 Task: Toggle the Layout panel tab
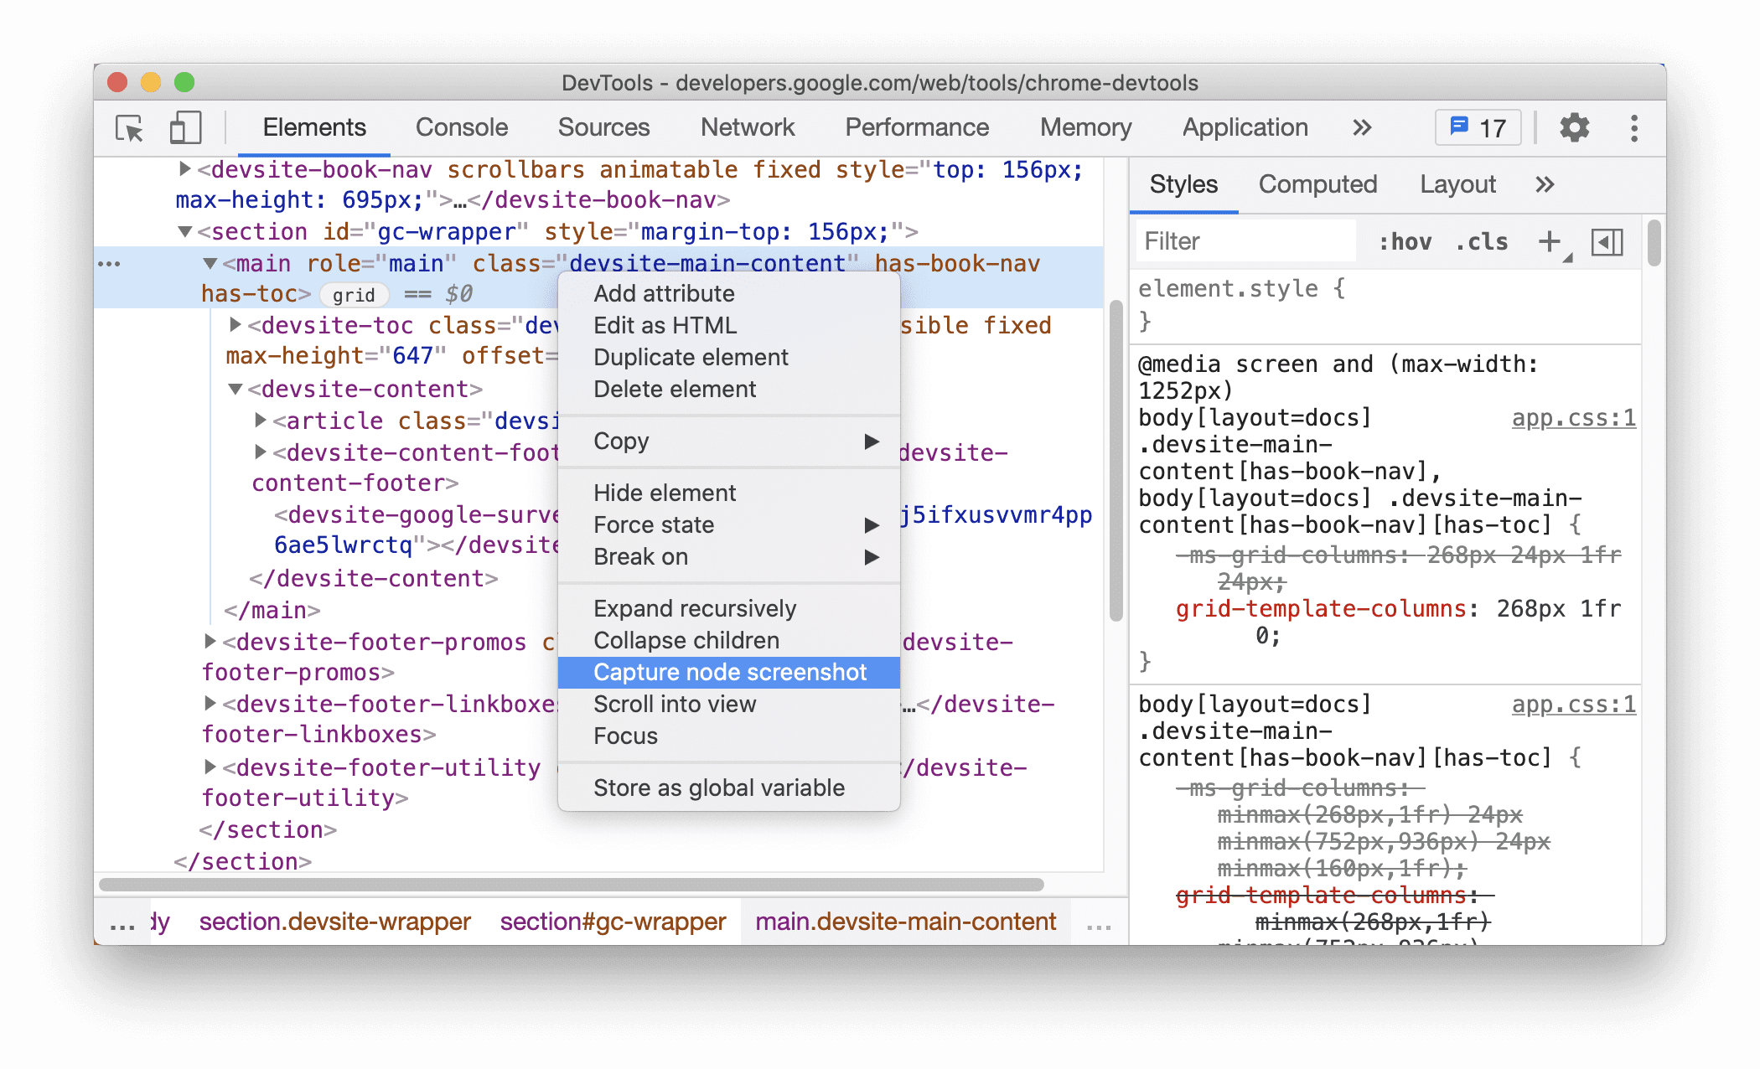click(1455, 183)
